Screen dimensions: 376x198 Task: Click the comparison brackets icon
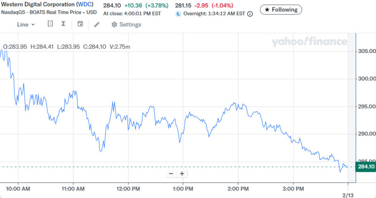(x=50, y=24)
